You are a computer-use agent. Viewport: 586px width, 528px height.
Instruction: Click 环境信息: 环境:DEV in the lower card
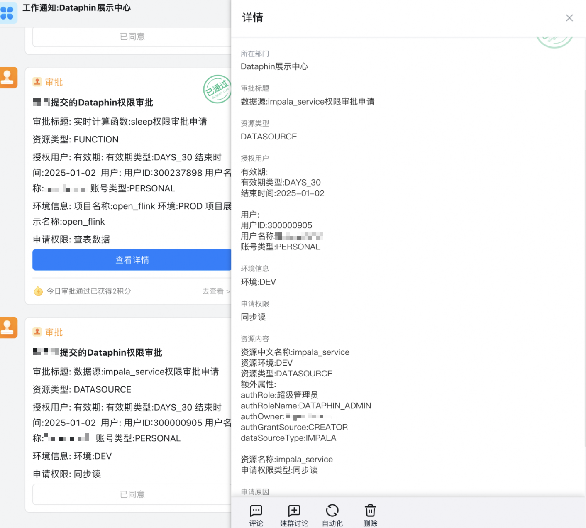(x=72, y=456)
